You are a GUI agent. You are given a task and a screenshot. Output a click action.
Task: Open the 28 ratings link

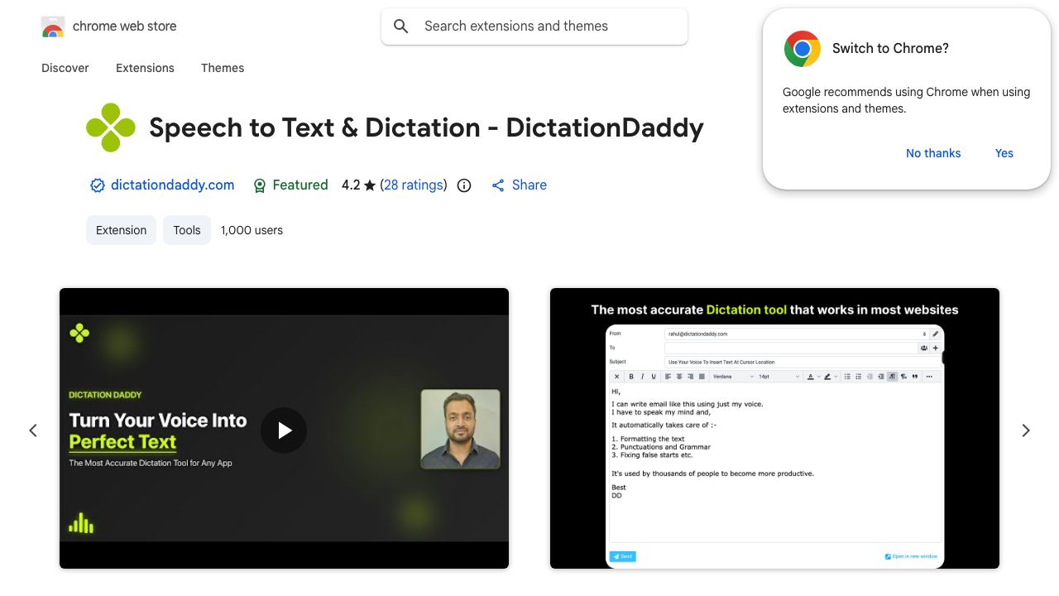click(x=414, y=185)
